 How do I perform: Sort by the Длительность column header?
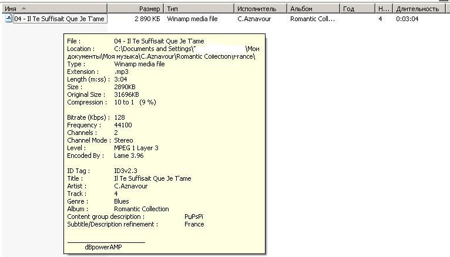[x=419, y=9]
